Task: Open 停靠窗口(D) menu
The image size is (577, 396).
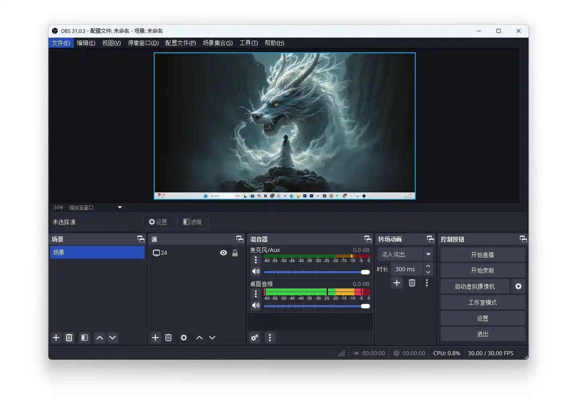Action: click(x=143, y=43)
